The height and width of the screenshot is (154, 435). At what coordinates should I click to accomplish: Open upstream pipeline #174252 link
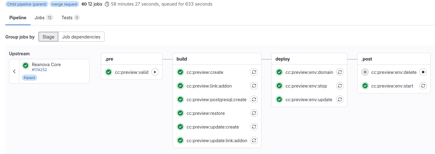tap(39, 70)
